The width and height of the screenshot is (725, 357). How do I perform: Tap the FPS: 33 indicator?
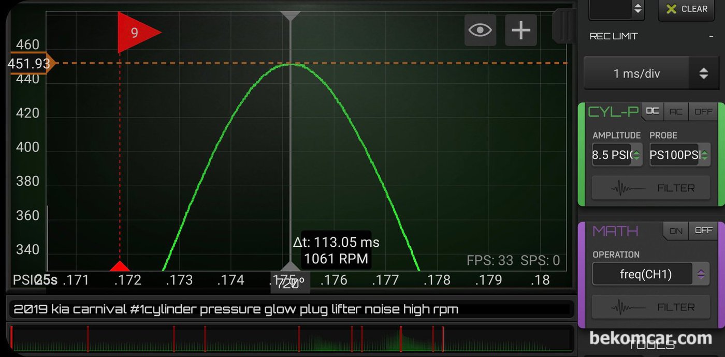(490, 261)
